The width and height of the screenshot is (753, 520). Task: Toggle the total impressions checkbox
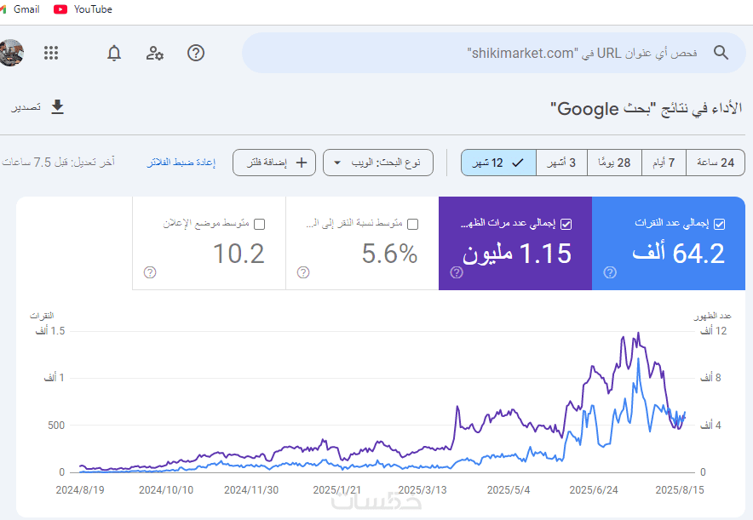click(x=566, y=224)
